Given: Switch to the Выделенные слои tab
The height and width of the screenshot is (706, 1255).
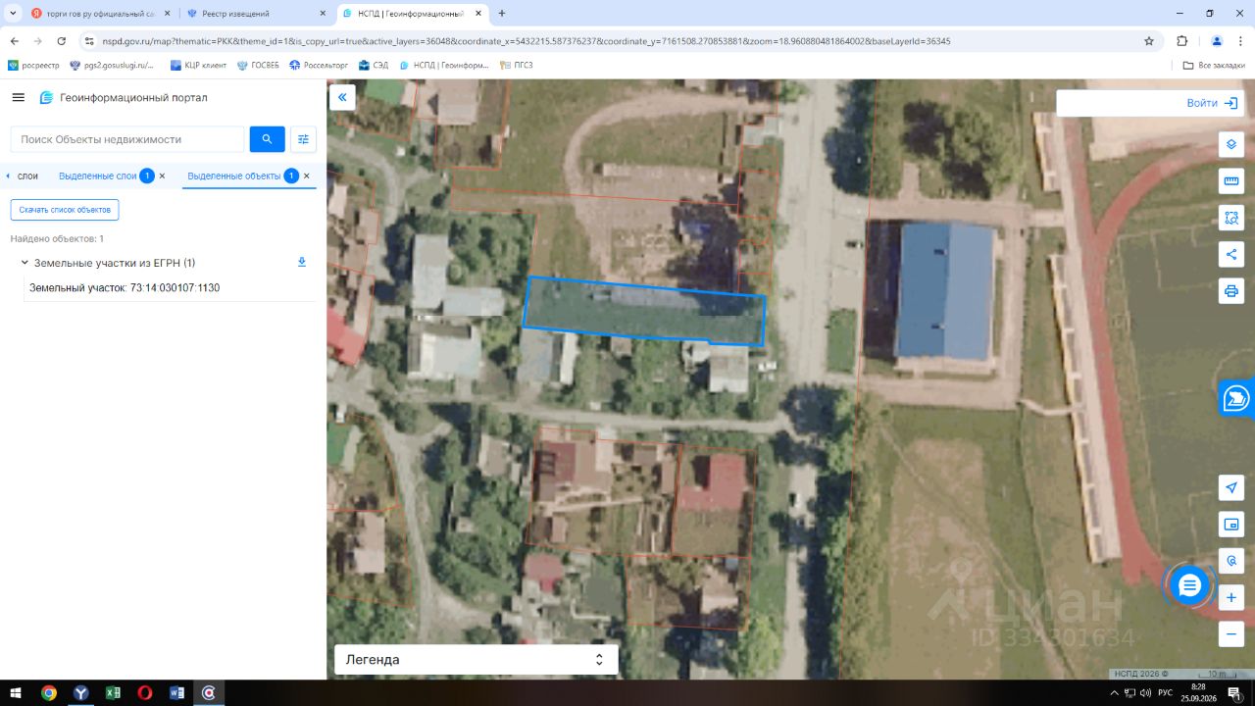Looking at the screenshot, I should tap(98, 176).
